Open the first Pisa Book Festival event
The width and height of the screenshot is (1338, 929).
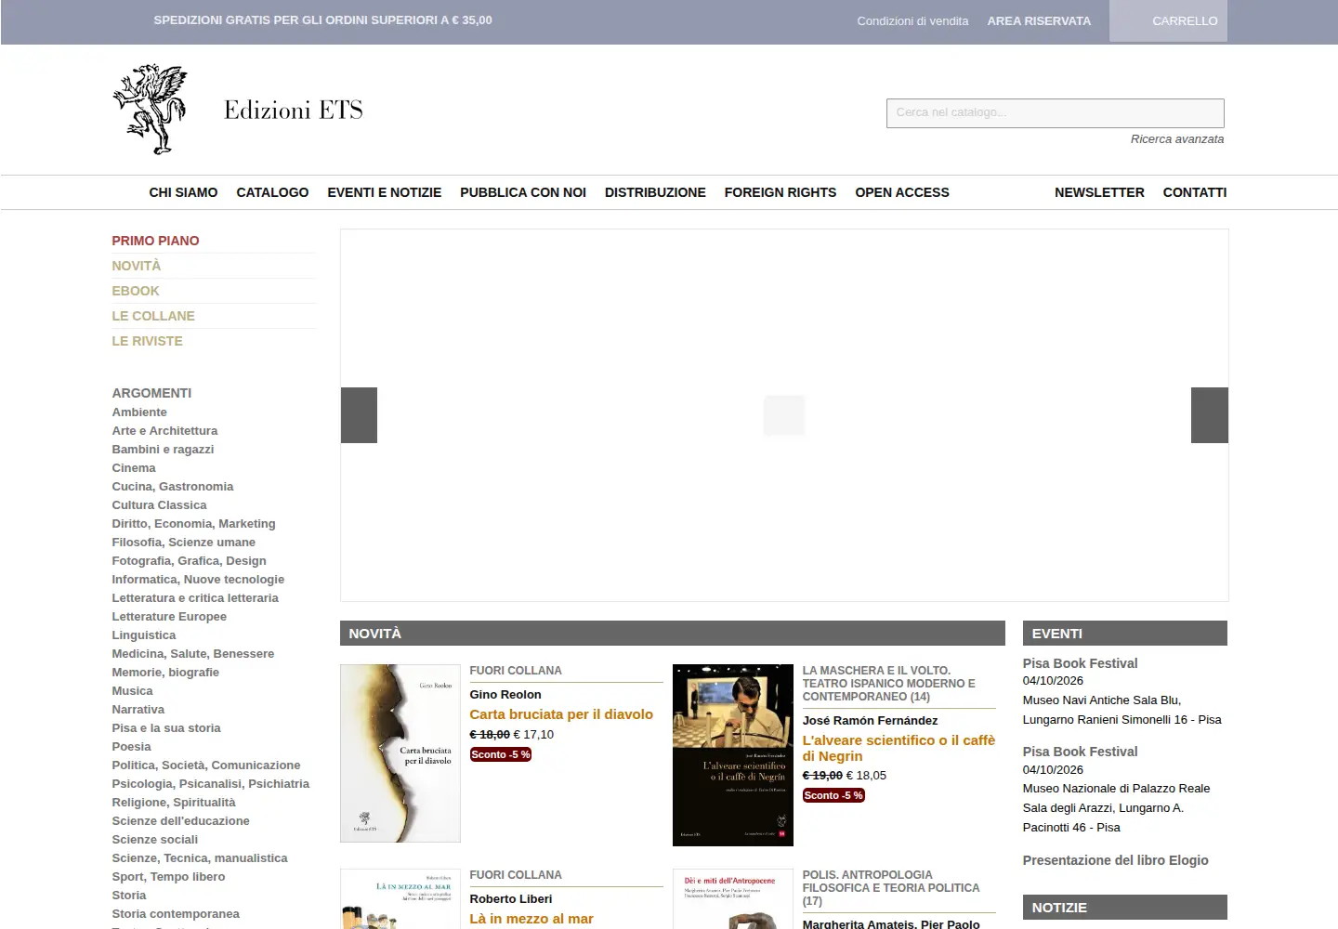tap(1080, 663)
